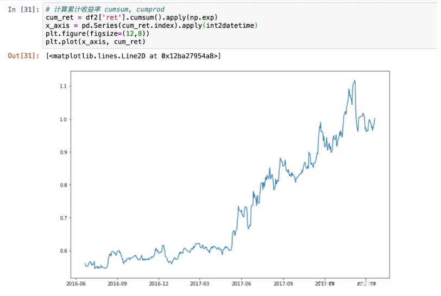Click the 1.0 y-axis tick label
The image size is (441, 296).
coord(63,119)
